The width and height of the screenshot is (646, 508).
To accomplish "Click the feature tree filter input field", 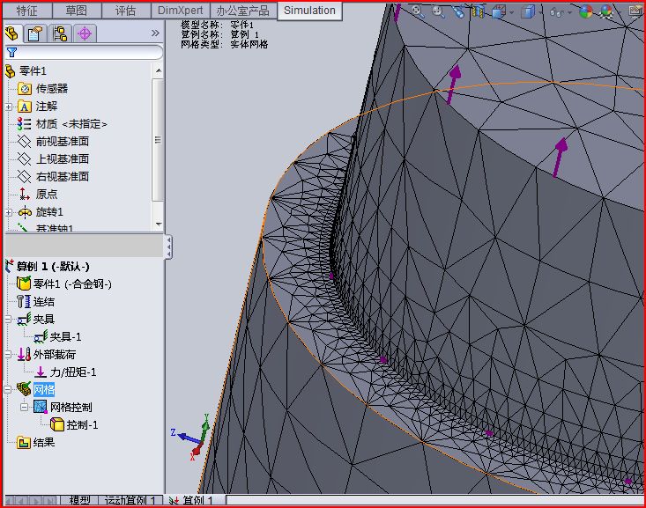I will pyautogui.click(x=84, y=52).
